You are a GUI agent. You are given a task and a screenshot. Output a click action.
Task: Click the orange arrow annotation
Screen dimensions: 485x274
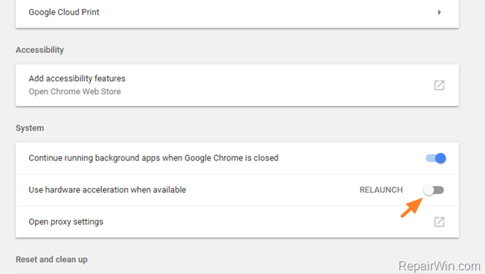pos(411,208)
